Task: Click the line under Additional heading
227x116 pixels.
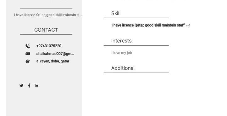Action: point(136,73)
